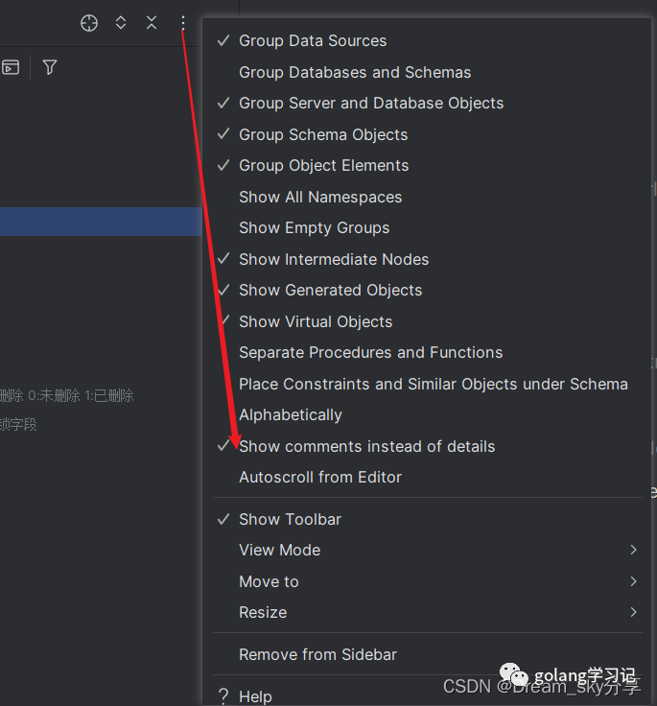Open the query console icon

[11, 67]
